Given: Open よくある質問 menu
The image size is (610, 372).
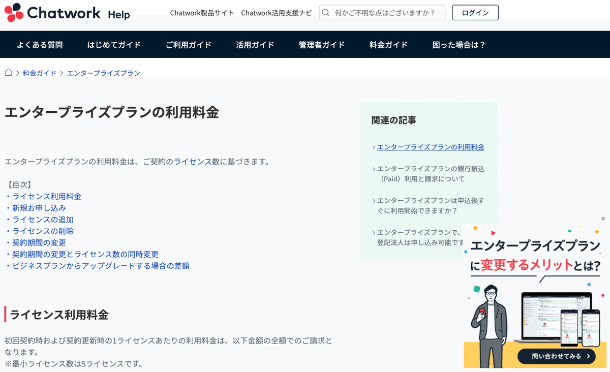Looking at the screenshot, I should (40, 45).
